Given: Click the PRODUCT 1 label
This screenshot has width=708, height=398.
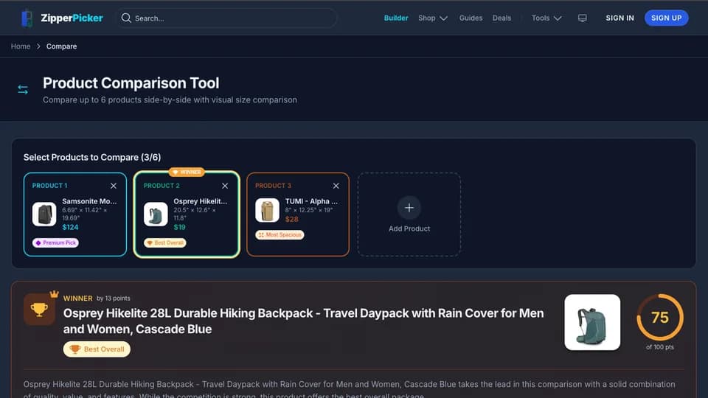Looking at the screenshot, I should pyautogui.click(x=49, y=186).
